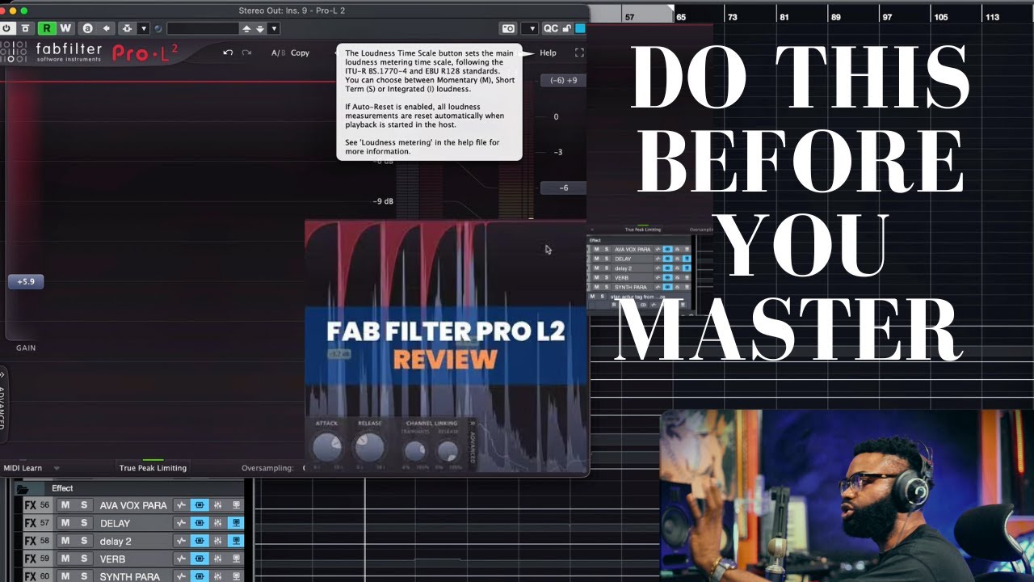Enable the W write automation button
1034x582 pixels.
(x=65, y=28)
